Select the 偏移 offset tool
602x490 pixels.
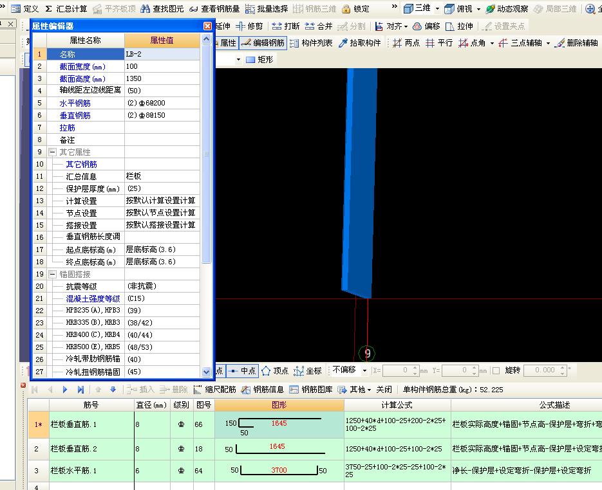click(426, 26)
